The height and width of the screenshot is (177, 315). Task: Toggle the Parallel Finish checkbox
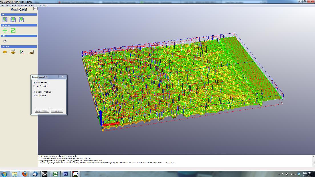pos(34,96)
